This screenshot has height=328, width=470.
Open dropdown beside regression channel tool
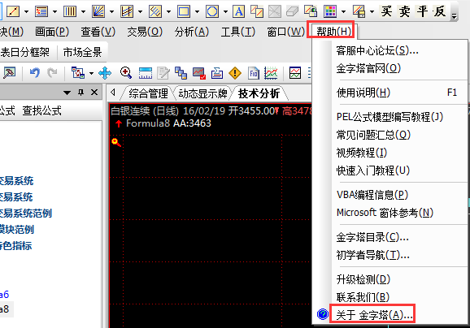(x=141, y=12)
